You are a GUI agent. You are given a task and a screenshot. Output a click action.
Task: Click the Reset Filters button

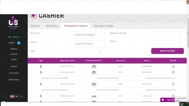tap(168, 51)
